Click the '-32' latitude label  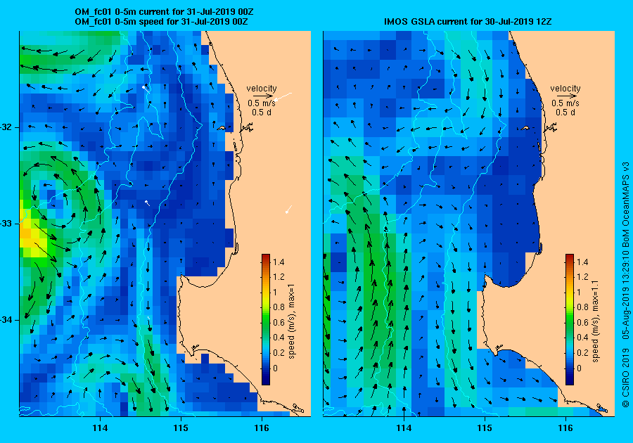point(7,127)
